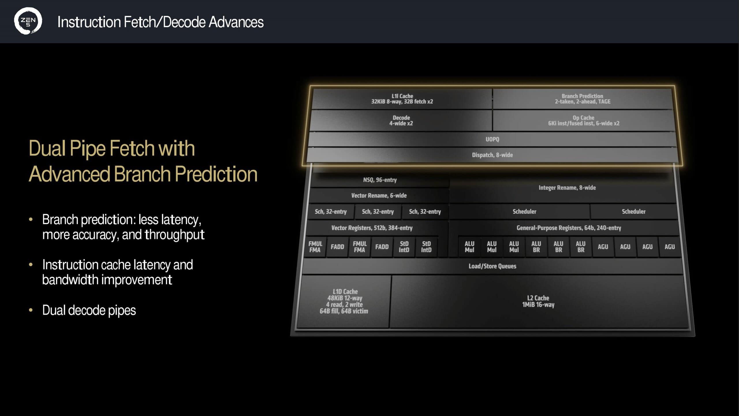Click the Dispatch, 8-wide bar

coord(492,155)
